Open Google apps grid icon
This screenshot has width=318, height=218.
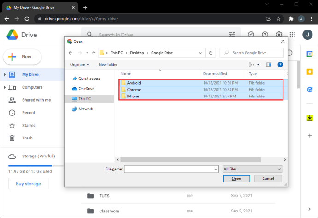292,35
